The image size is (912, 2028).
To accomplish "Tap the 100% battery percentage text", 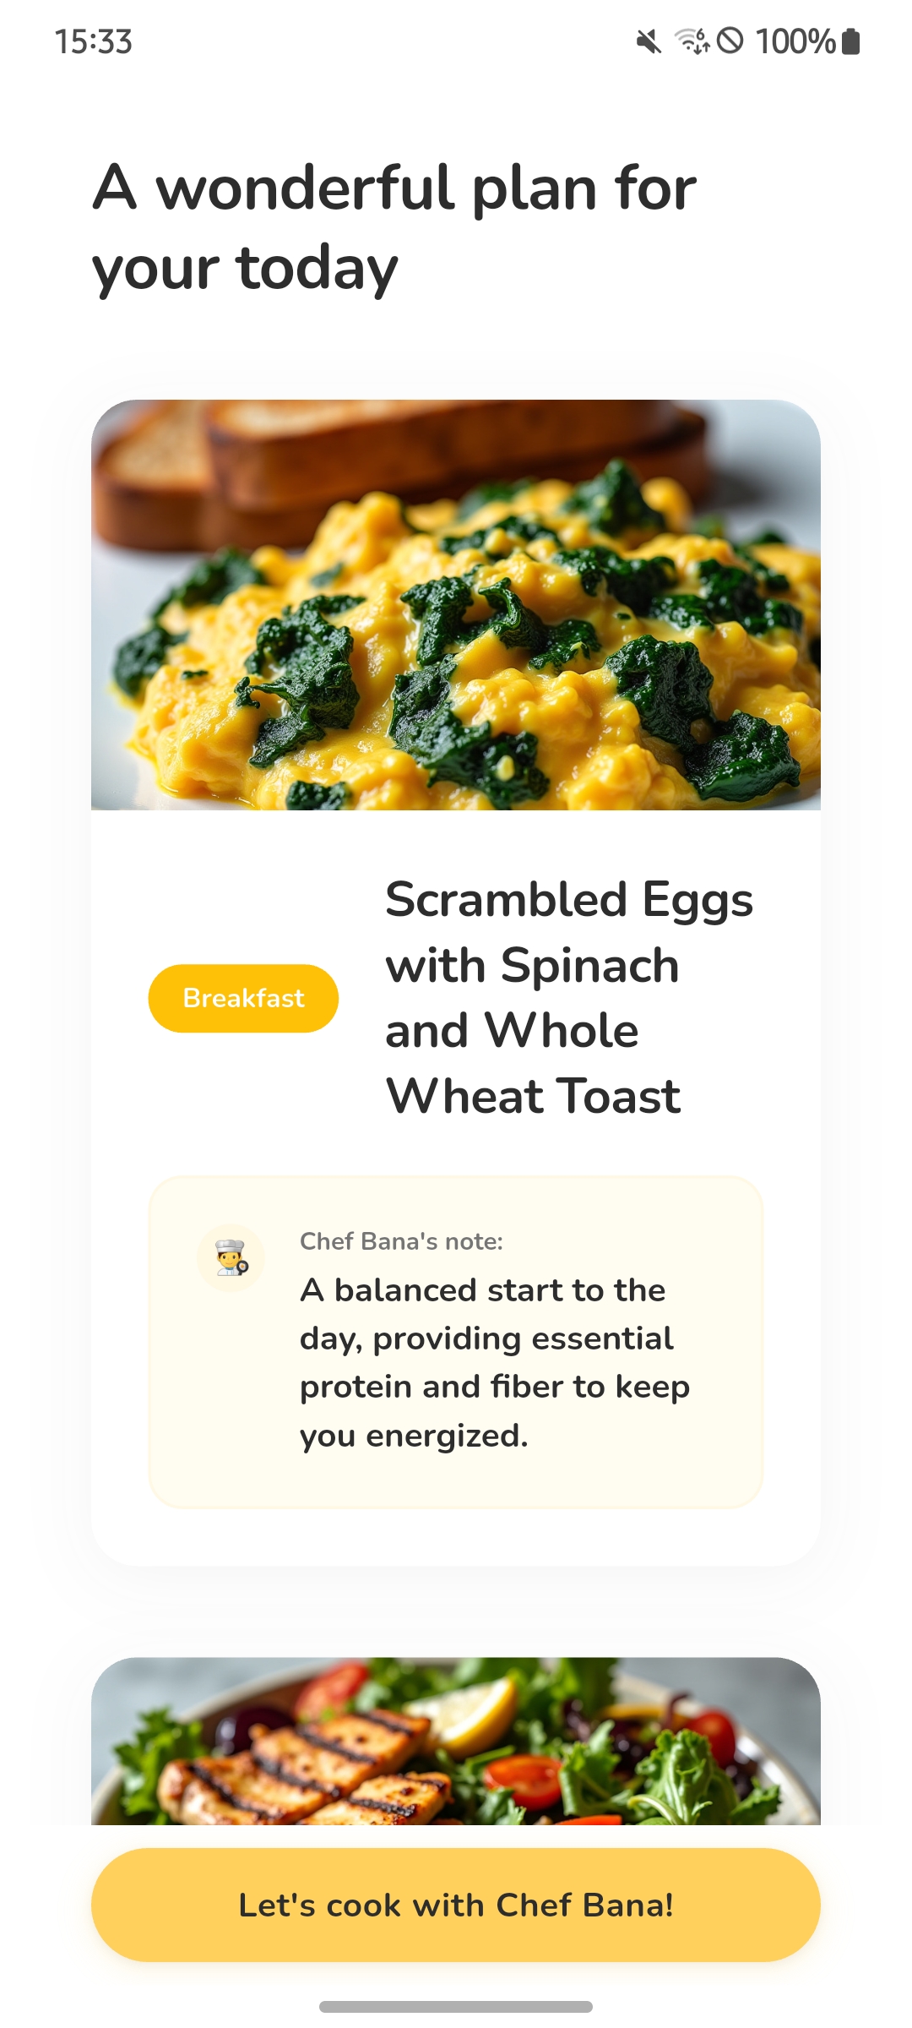I will click(x=795, y=41).
